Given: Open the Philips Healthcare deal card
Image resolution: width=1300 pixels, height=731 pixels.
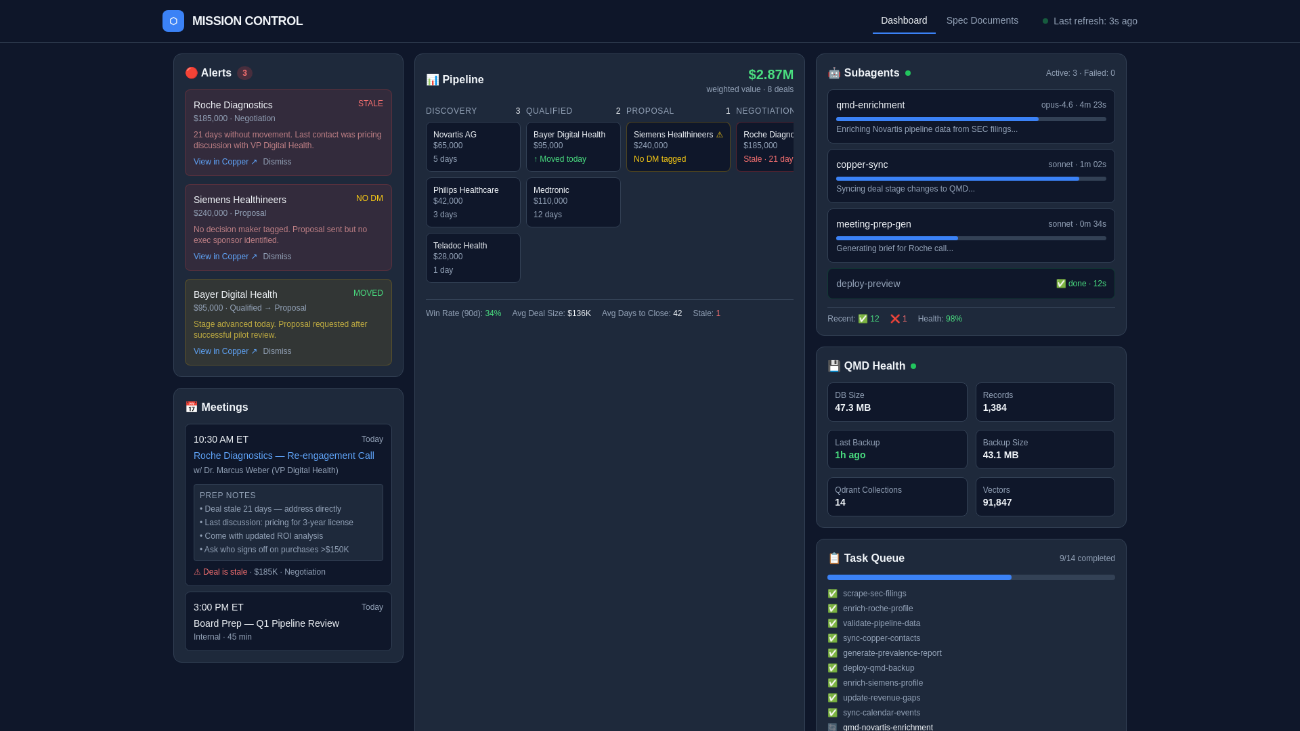Looking at the screenshot, I should coord(473,202).
